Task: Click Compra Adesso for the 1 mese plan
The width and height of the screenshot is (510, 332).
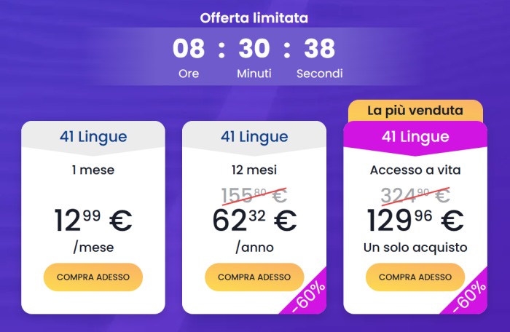Action: (x=93, y=277)
